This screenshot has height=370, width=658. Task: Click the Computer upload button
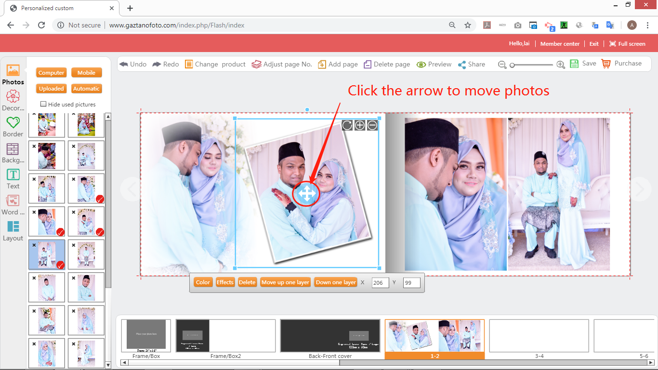(x=51, y=73)
